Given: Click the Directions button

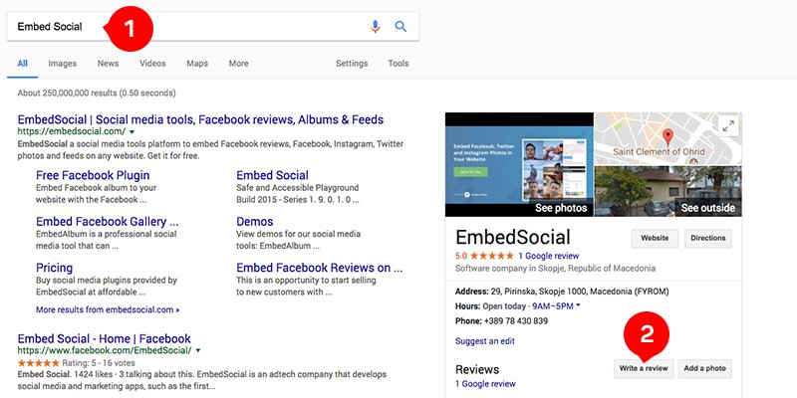Looking at the screenshot, I should (x=708, y=238).
